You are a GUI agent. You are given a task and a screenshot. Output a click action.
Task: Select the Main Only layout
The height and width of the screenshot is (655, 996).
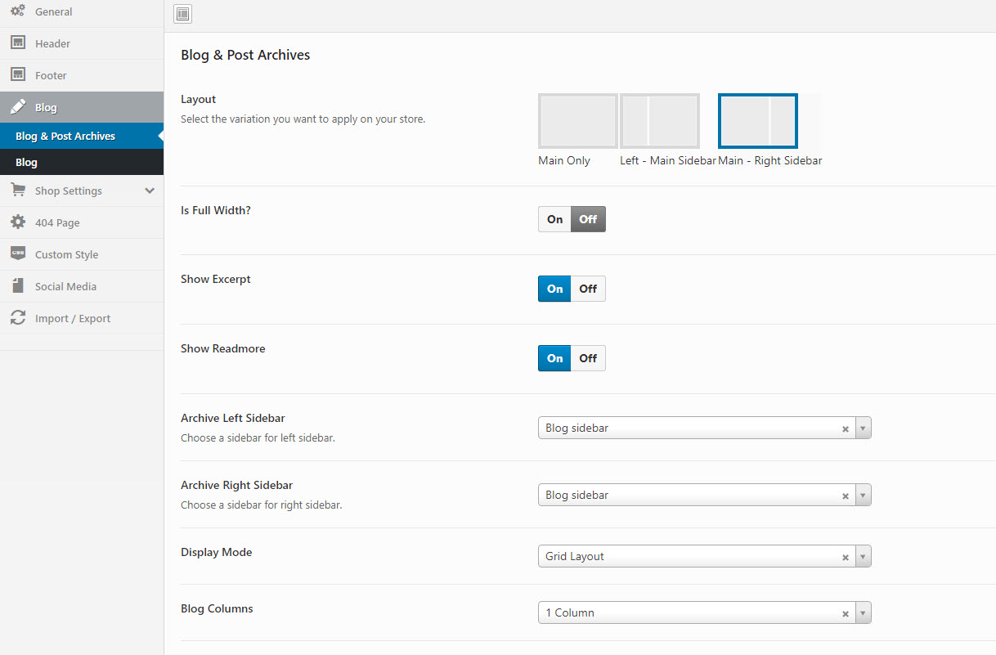(578, 121)
